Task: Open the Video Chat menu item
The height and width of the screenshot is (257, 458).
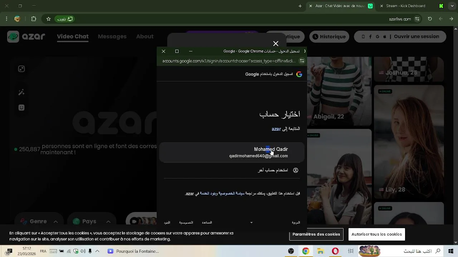Action: (x=73, y=36)
